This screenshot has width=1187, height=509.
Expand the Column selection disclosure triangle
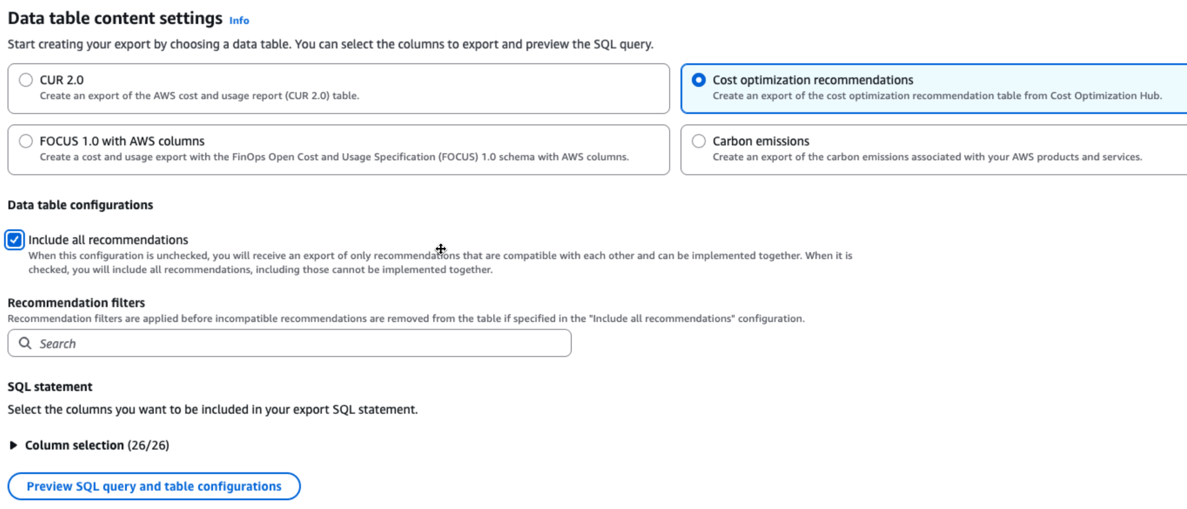click(13, 445)
